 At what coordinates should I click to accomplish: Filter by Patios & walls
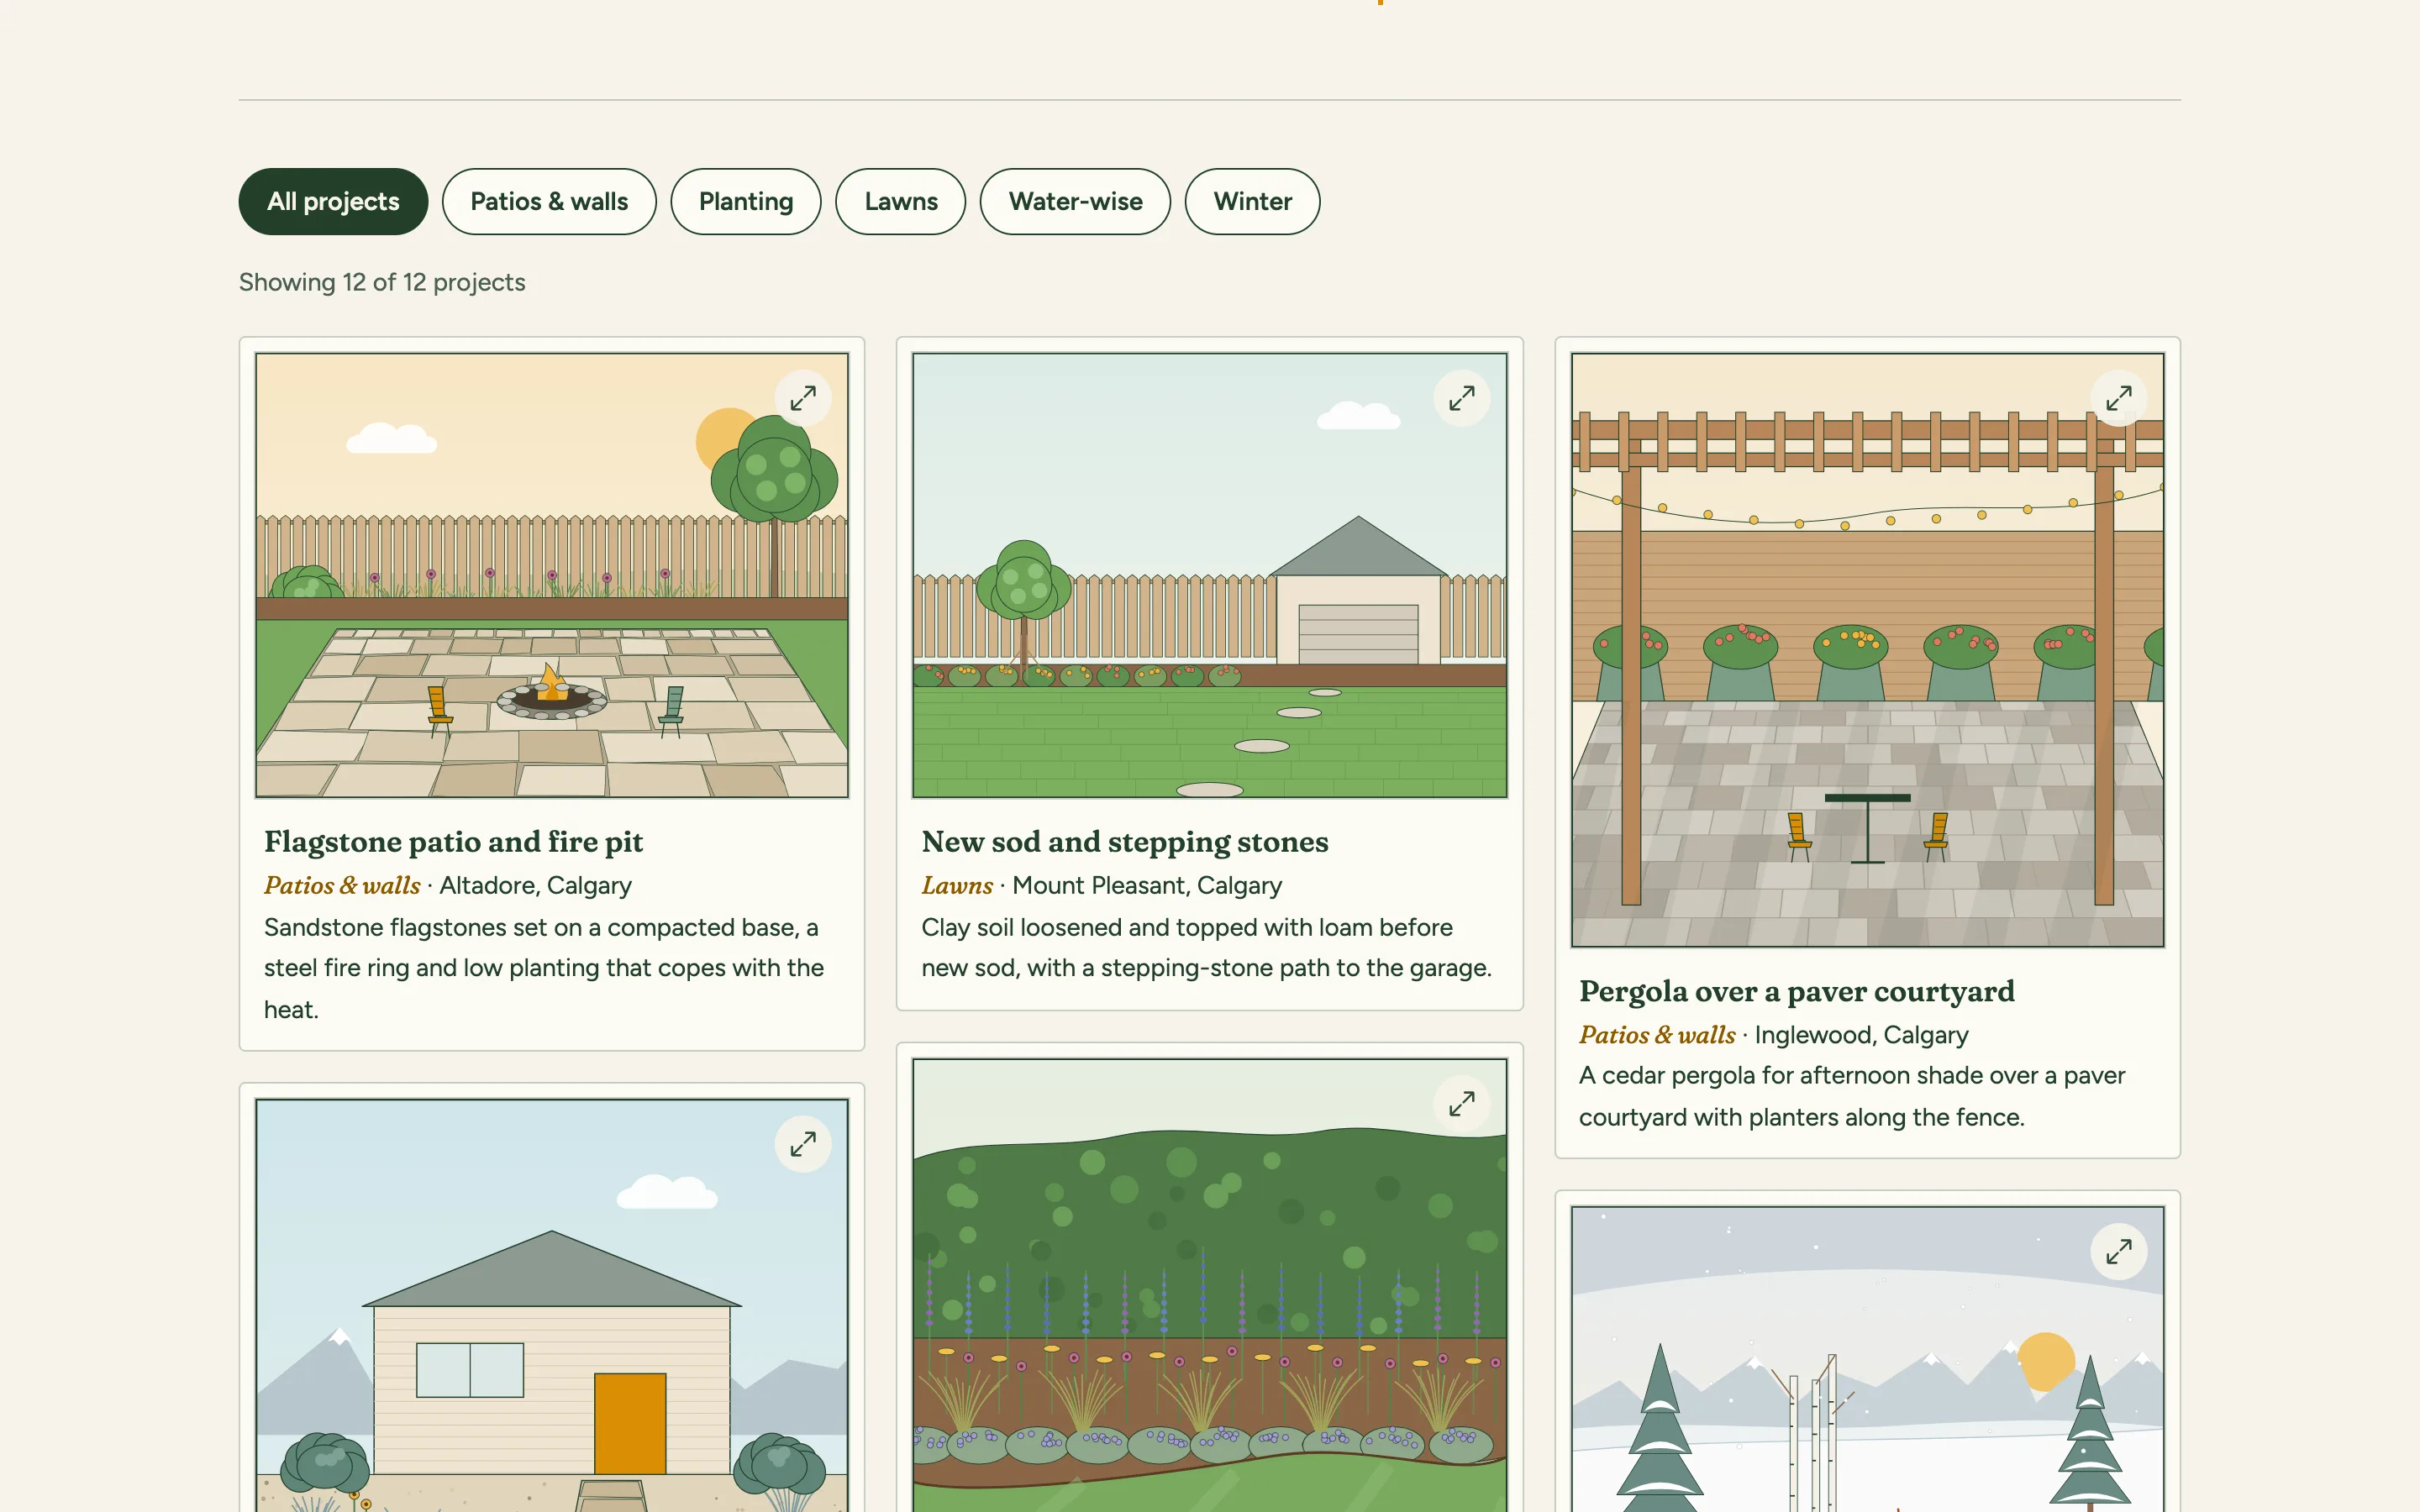click(549, 201)
